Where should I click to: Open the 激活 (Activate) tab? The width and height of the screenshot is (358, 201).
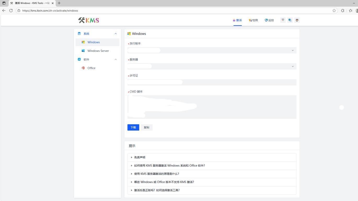(x=237, y=20)
